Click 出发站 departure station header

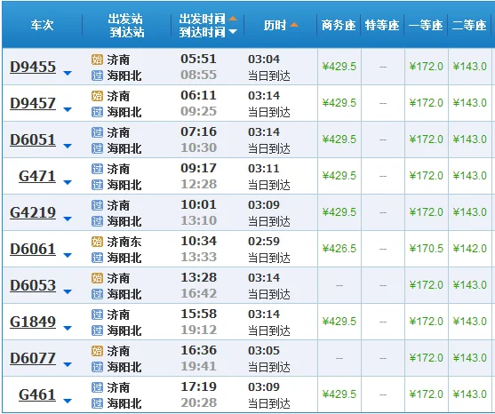coord(125,19)
